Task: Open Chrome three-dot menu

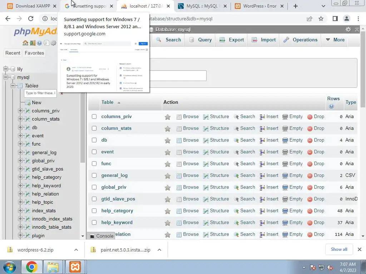Action: click(x=358, y=19)
